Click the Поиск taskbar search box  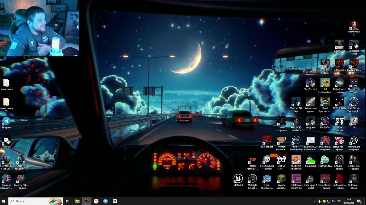click(x=36, y=201)
